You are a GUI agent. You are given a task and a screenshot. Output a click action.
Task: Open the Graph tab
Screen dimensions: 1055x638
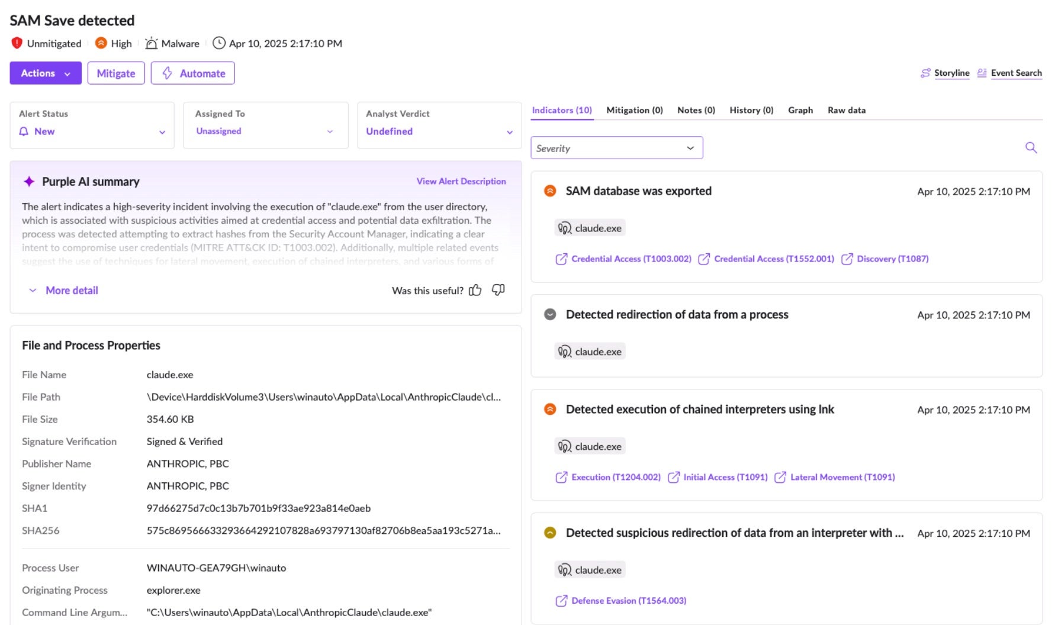pyautogui.click(x=800, y=110)
